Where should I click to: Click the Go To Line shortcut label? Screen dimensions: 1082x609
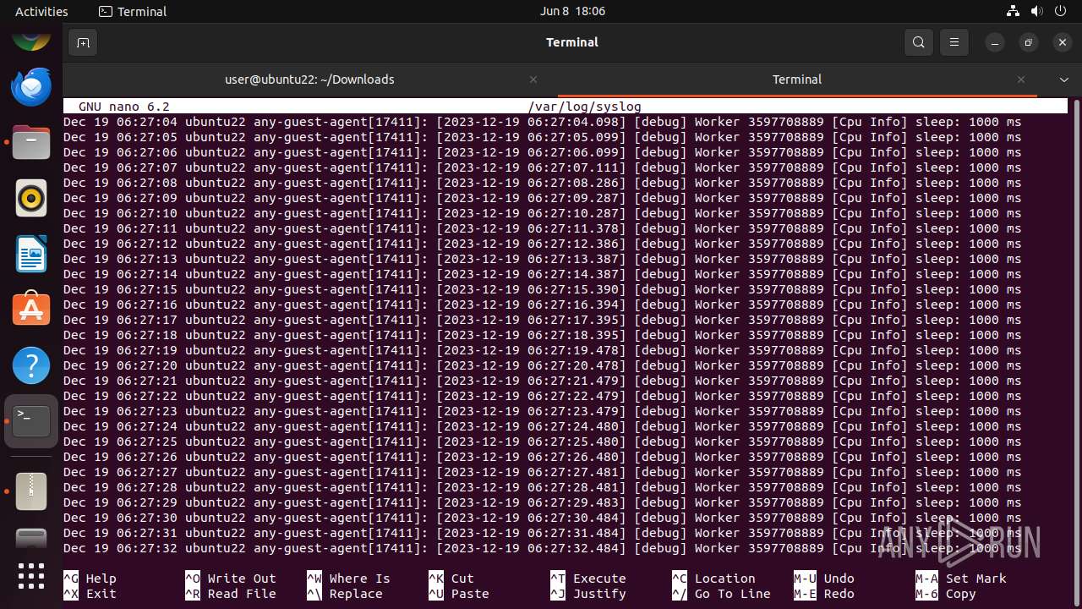733,594
